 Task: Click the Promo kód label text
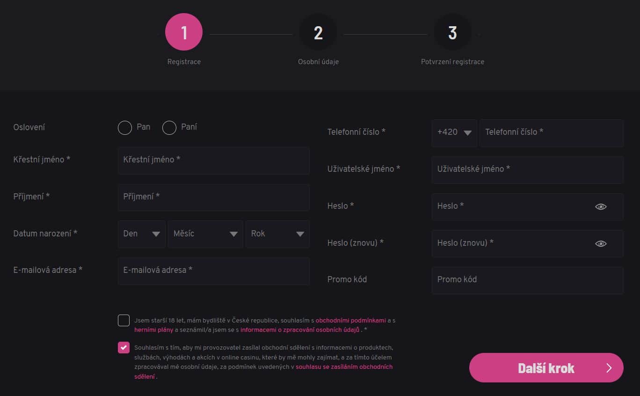347,279
